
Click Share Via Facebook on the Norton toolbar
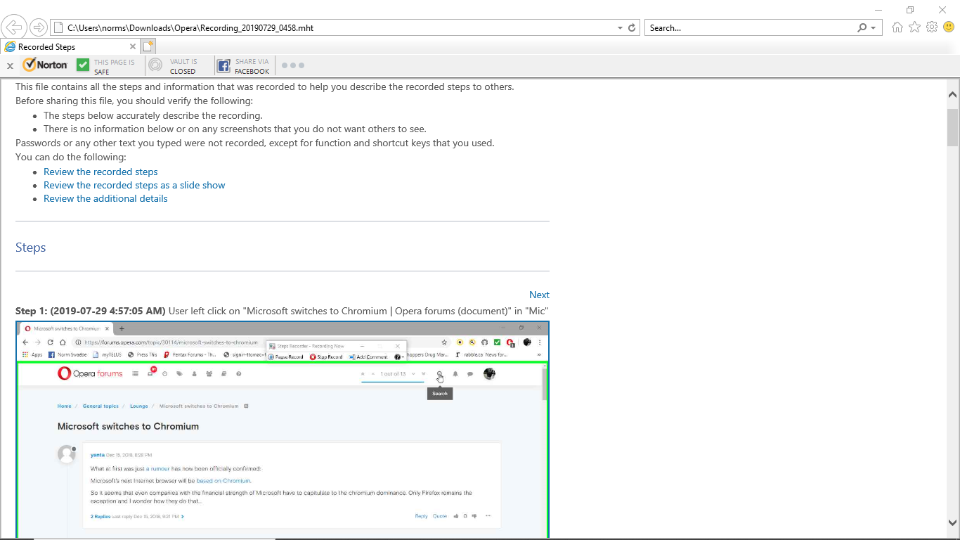click(x=243, y=66)
